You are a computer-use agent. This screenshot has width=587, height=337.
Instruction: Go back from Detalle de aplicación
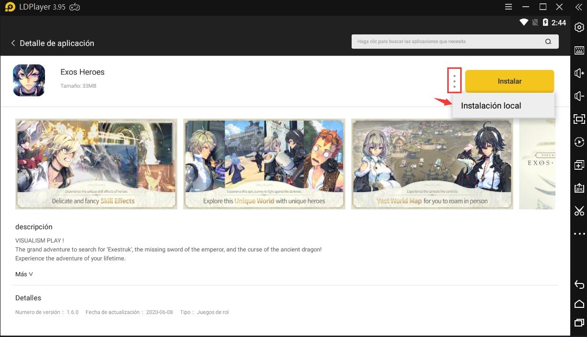tap(13, 43)
